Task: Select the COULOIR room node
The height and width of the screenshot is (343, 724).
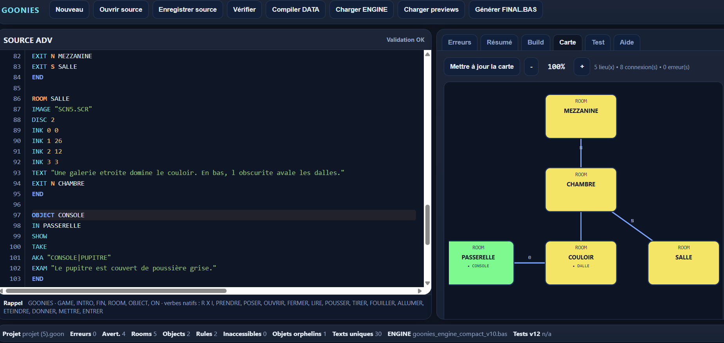Action: tap(581, 263)
